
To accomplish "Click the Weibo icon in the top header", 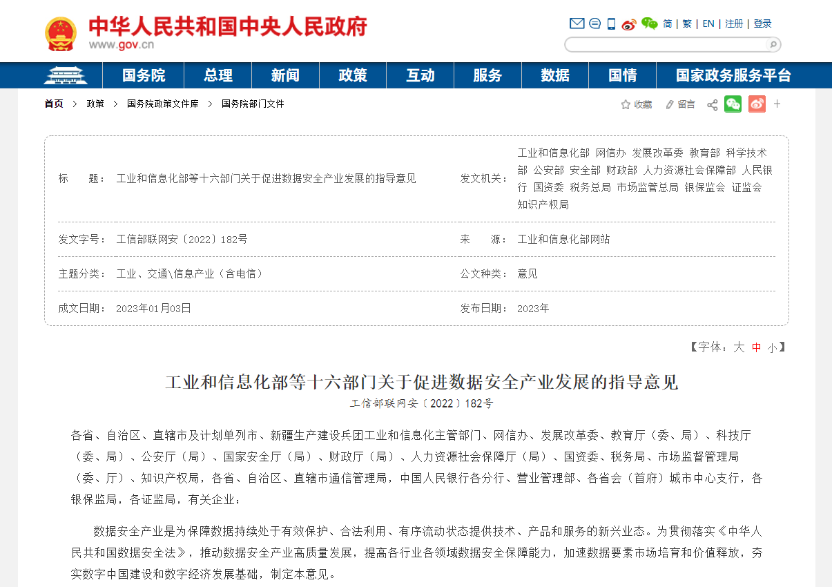I will (x=628, y=24).
